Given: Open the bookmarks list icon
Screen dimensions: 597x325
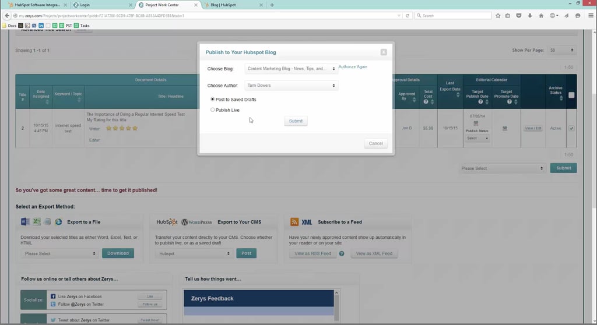Looking at the screenshot, I should [508, 16].
